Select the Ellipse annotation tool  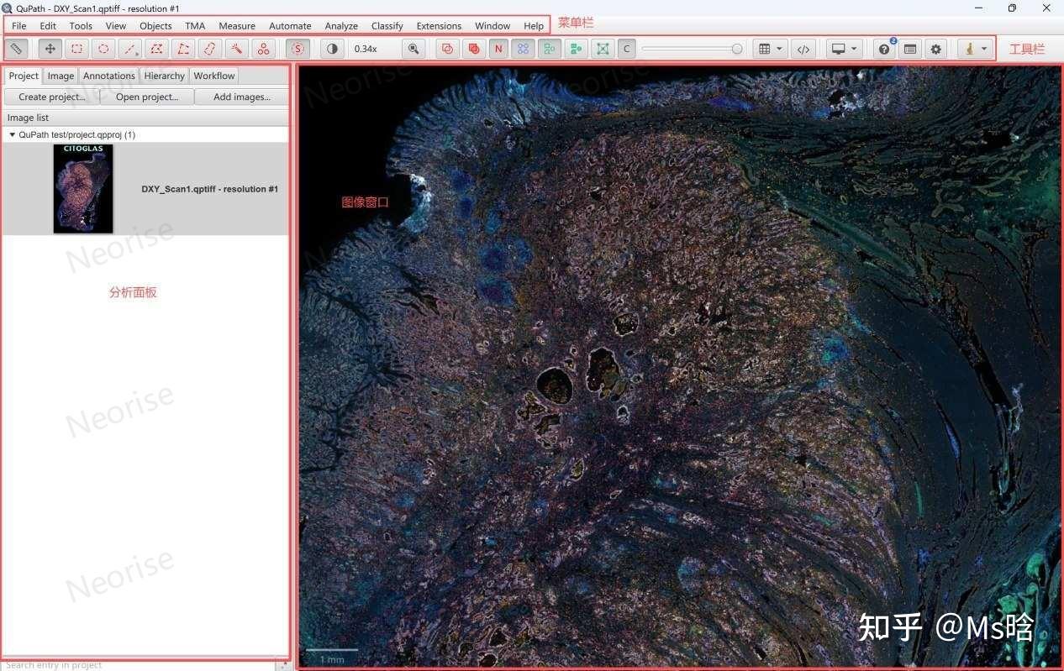[103, 49]
